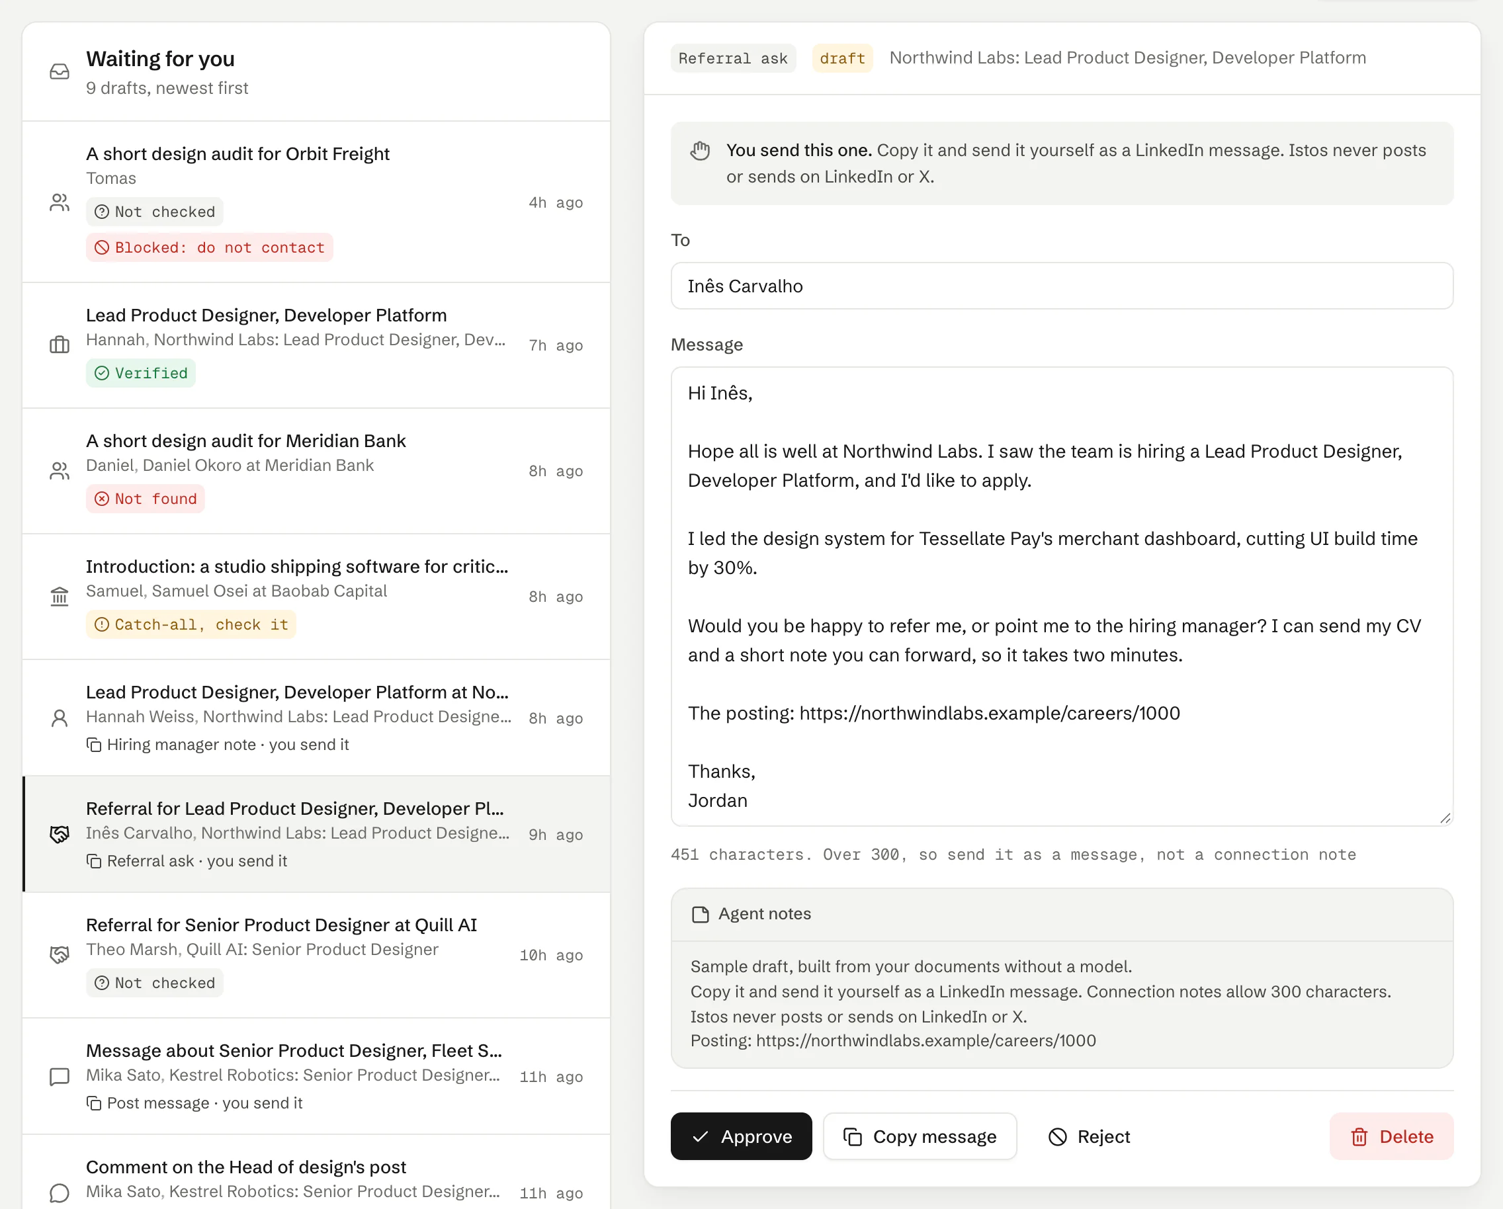Click the 451 characters count line

coord(1013,855)
